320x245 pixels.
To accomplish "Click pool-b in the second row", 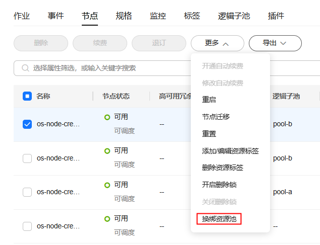I will 283,158.
